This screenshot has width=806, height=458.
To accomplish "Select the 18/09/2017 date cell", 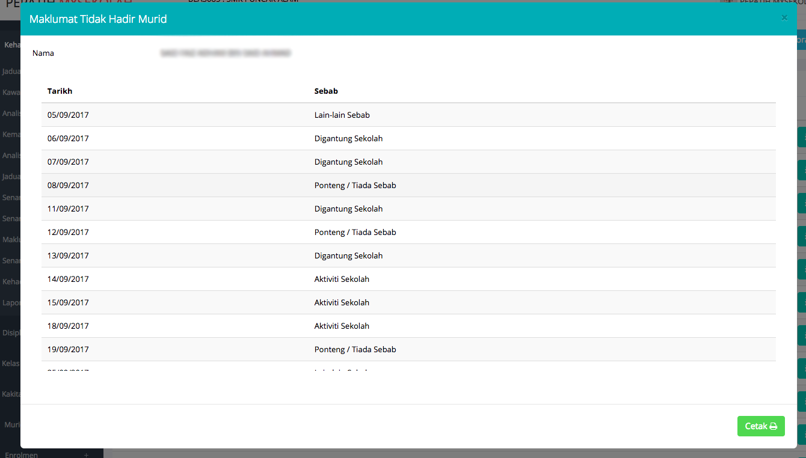I will click(x=68, y=326).
